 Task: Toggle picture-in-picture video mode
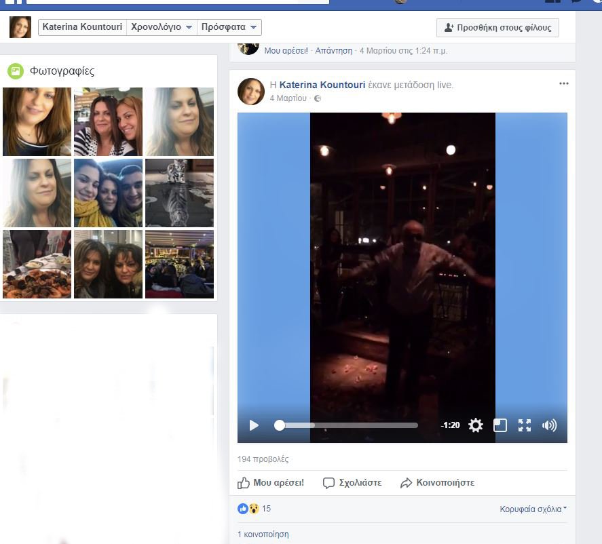(x=500, y=425)
